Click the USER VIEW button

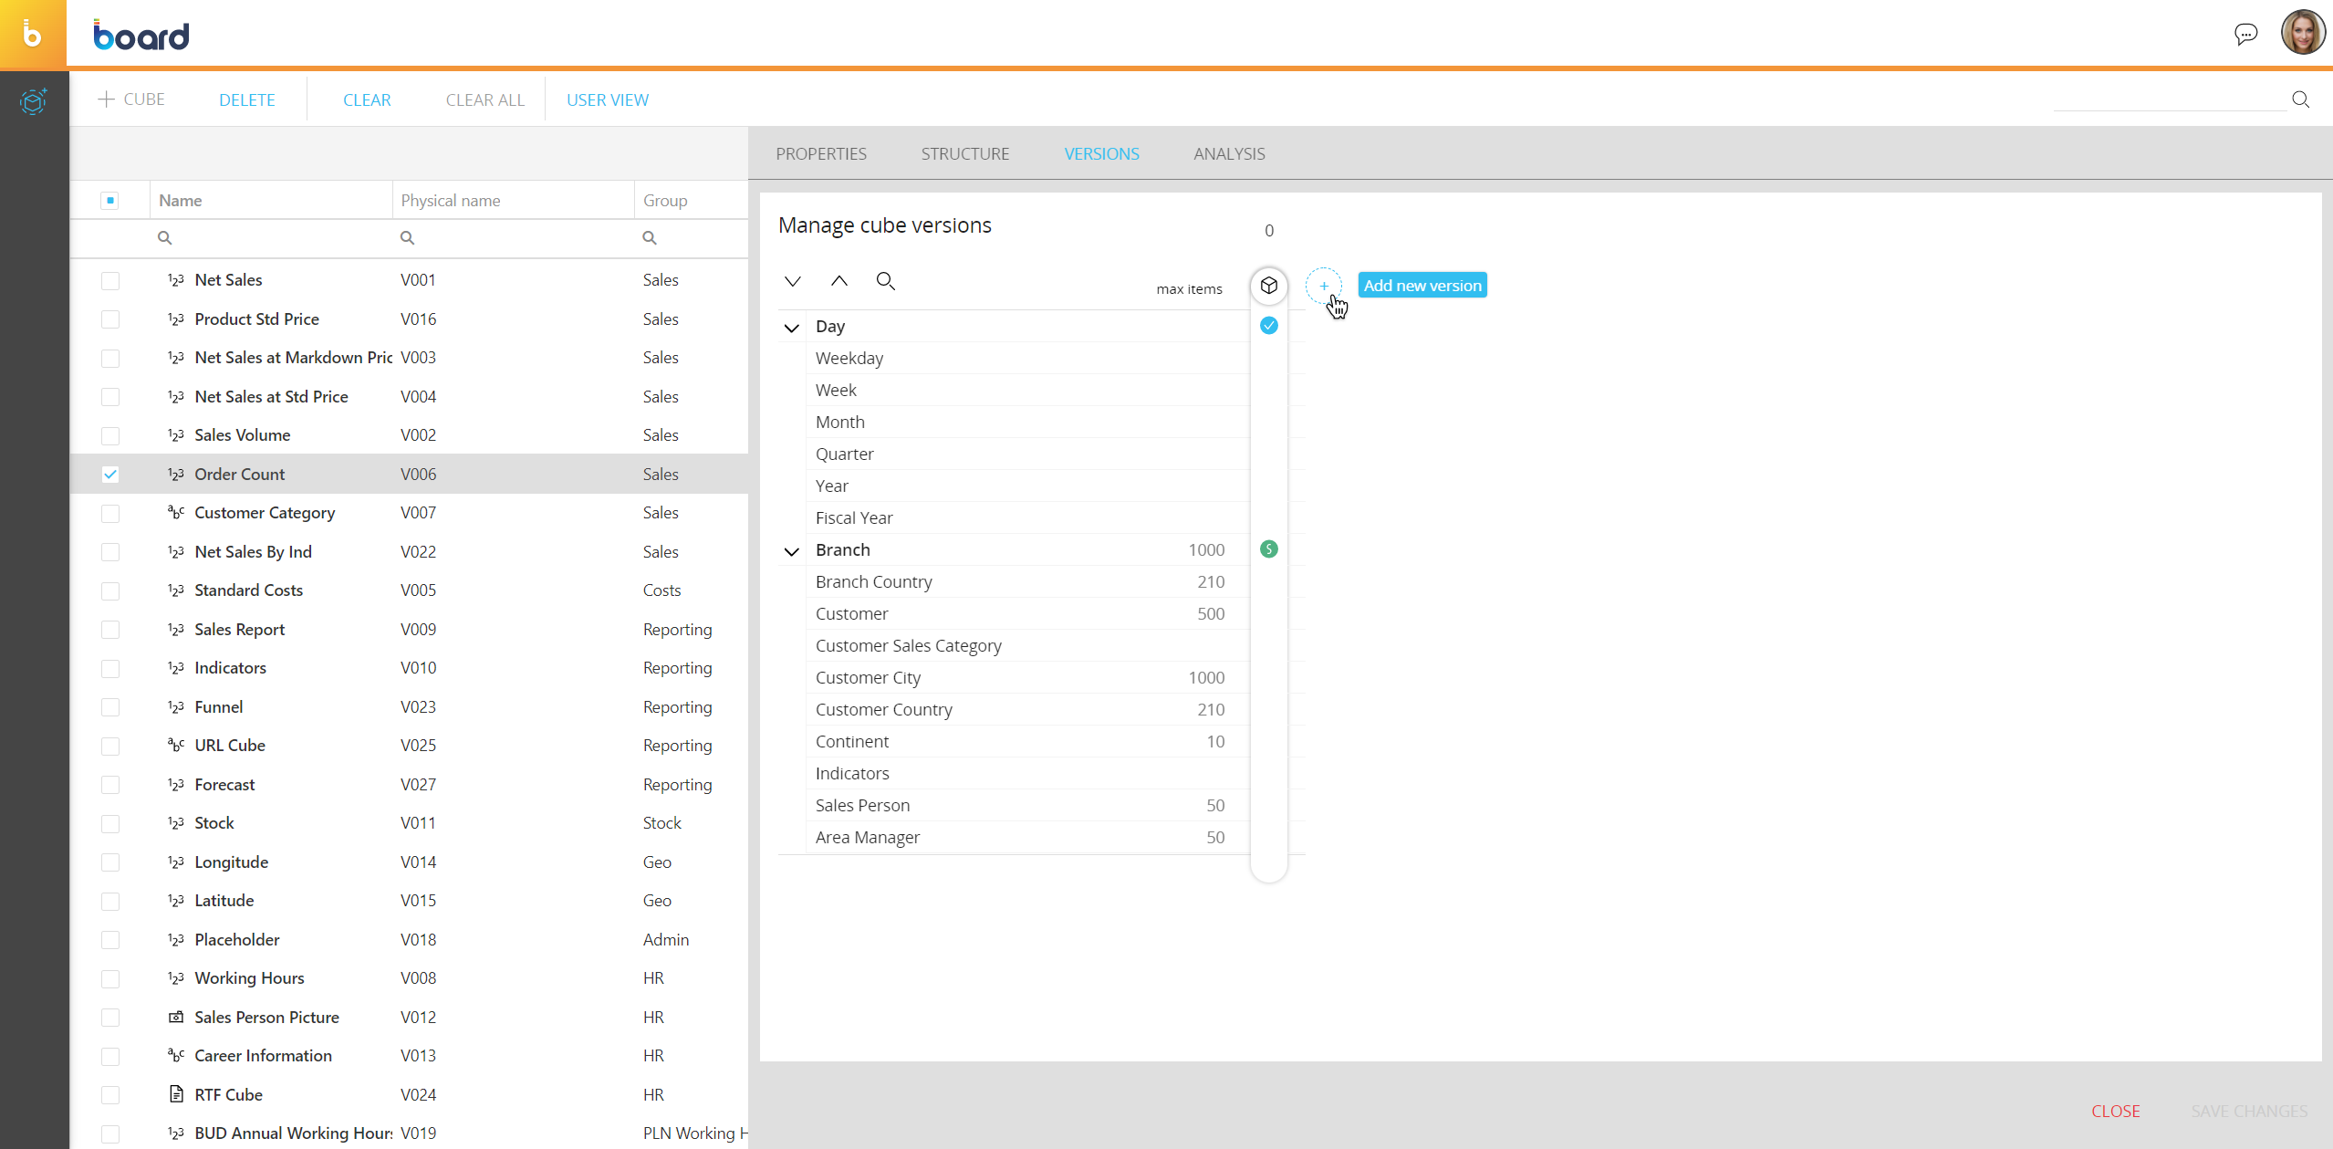tap(607, 99)
